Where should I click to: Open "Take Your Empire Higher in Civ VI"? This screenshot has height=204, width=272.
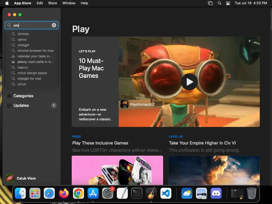(202, 143)
